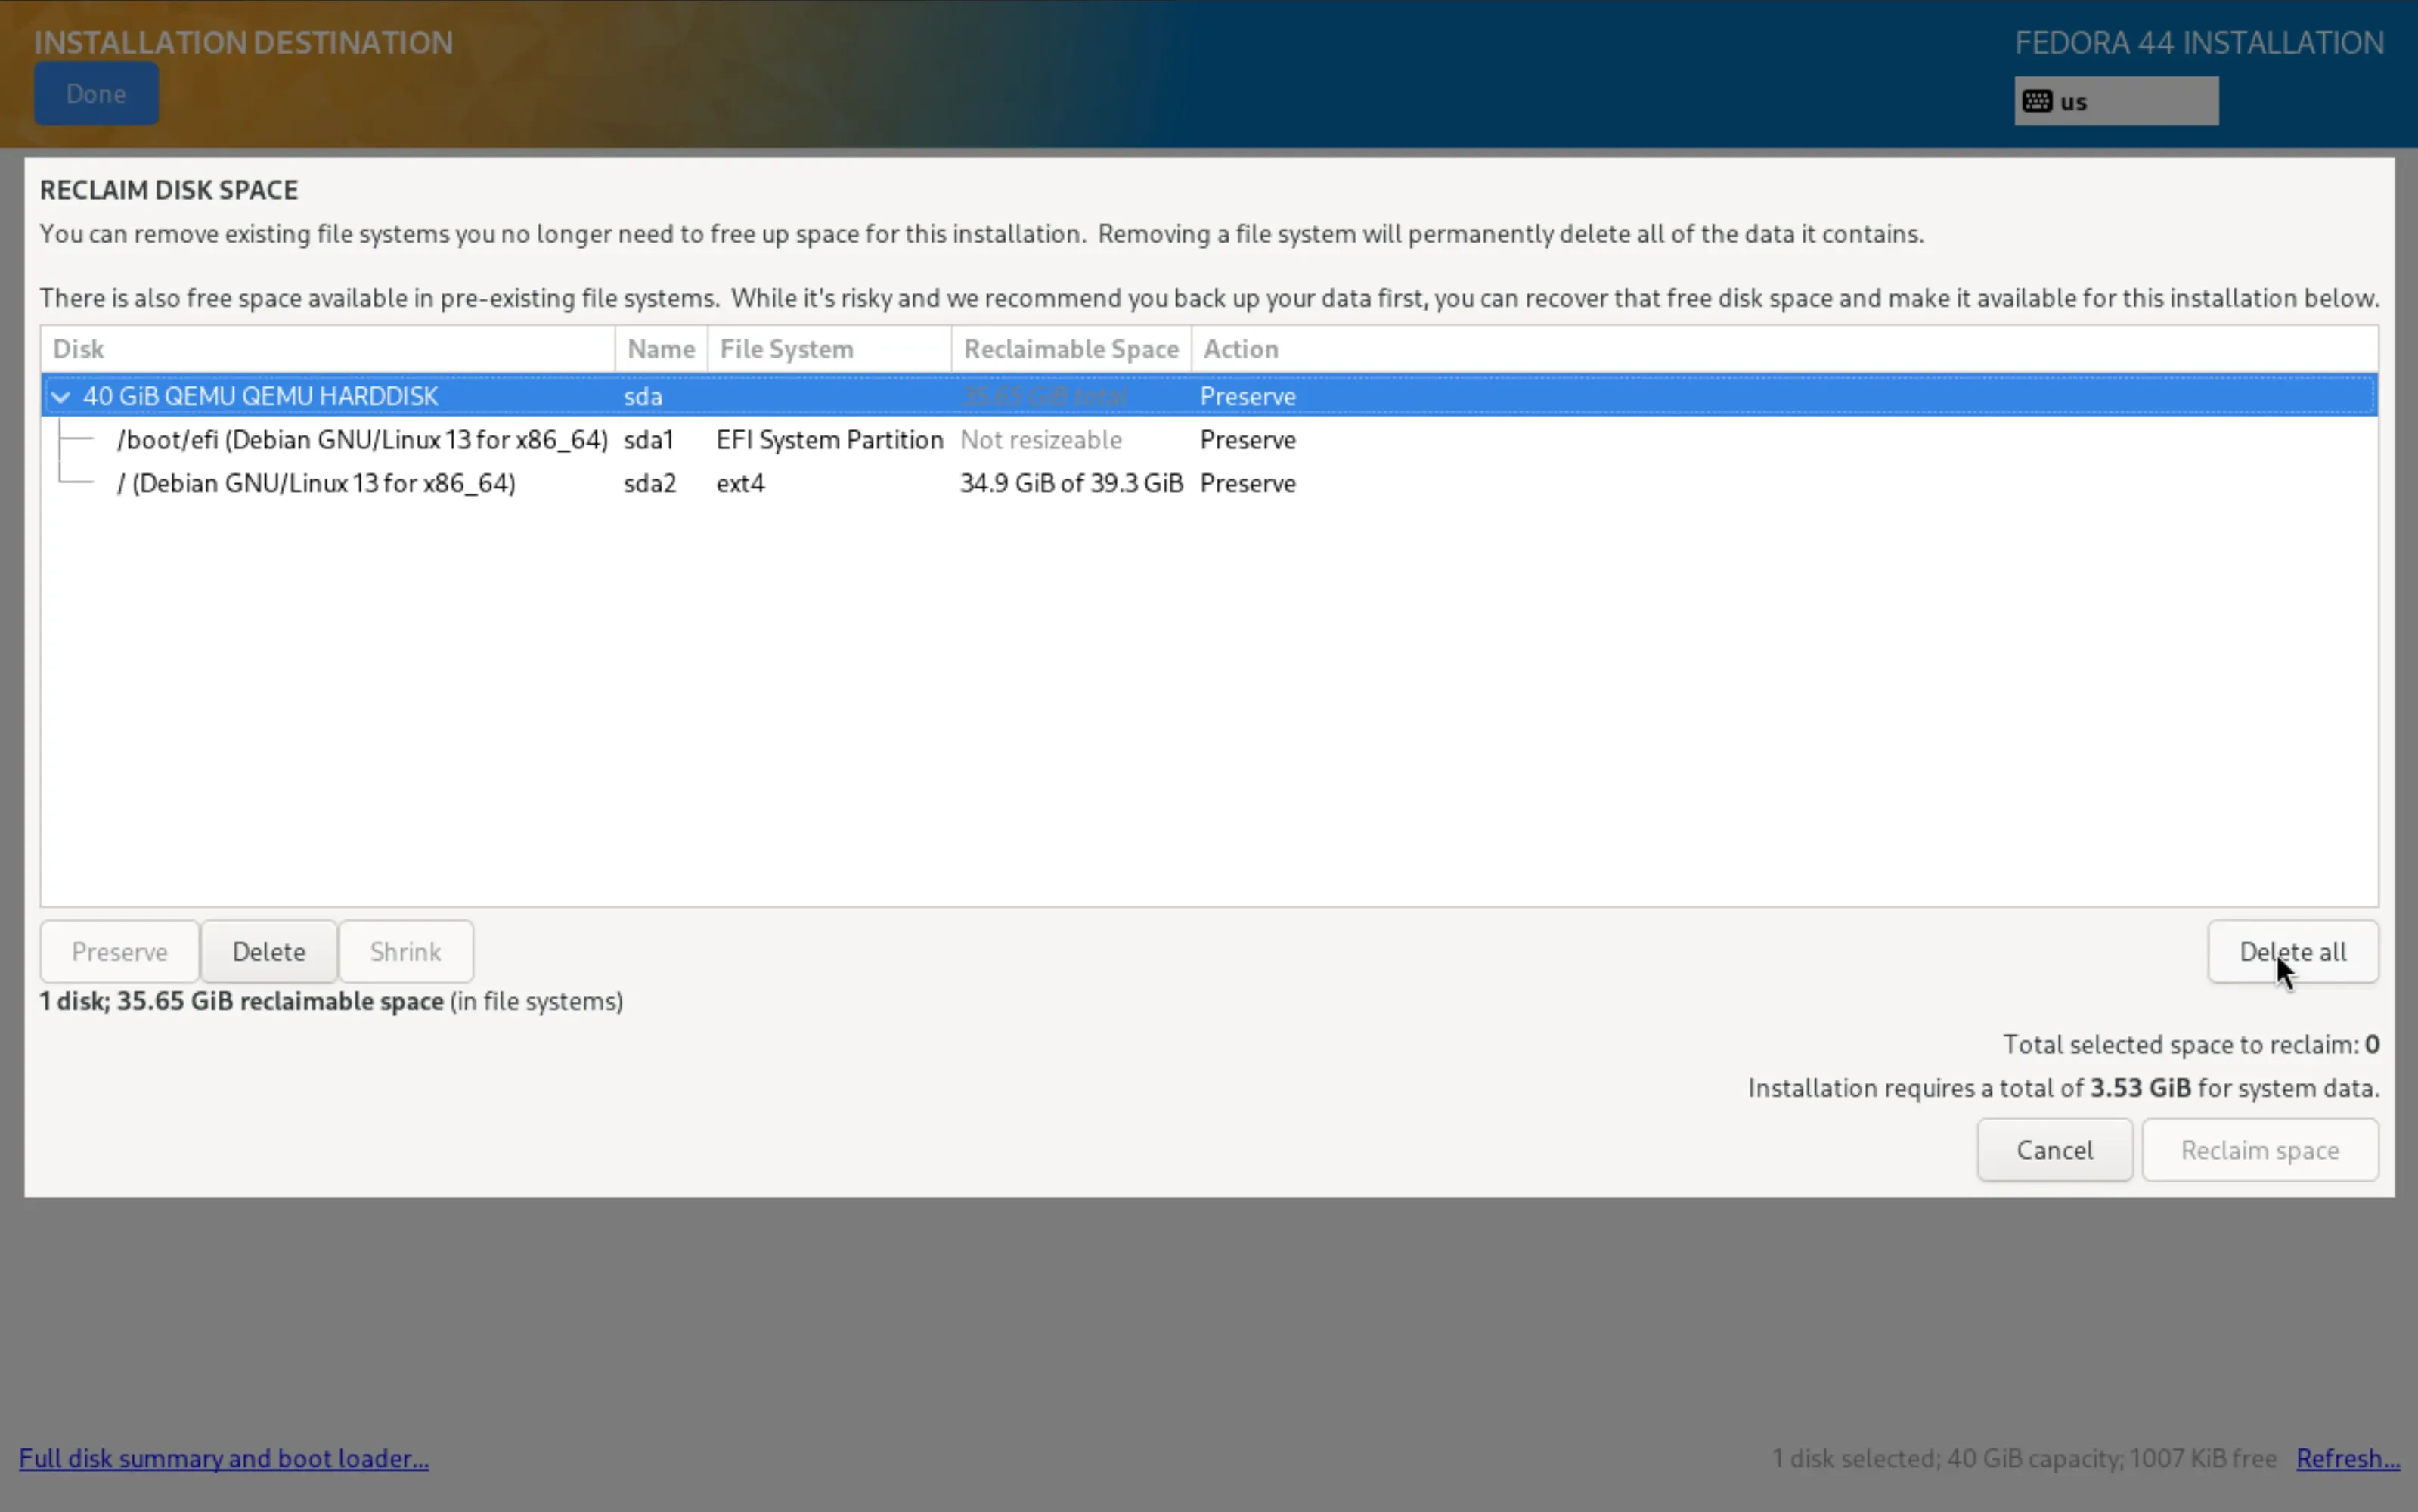Click the Done button
The width and height of the screenshot is (2418, 1512).
click(x=96, y=94)
